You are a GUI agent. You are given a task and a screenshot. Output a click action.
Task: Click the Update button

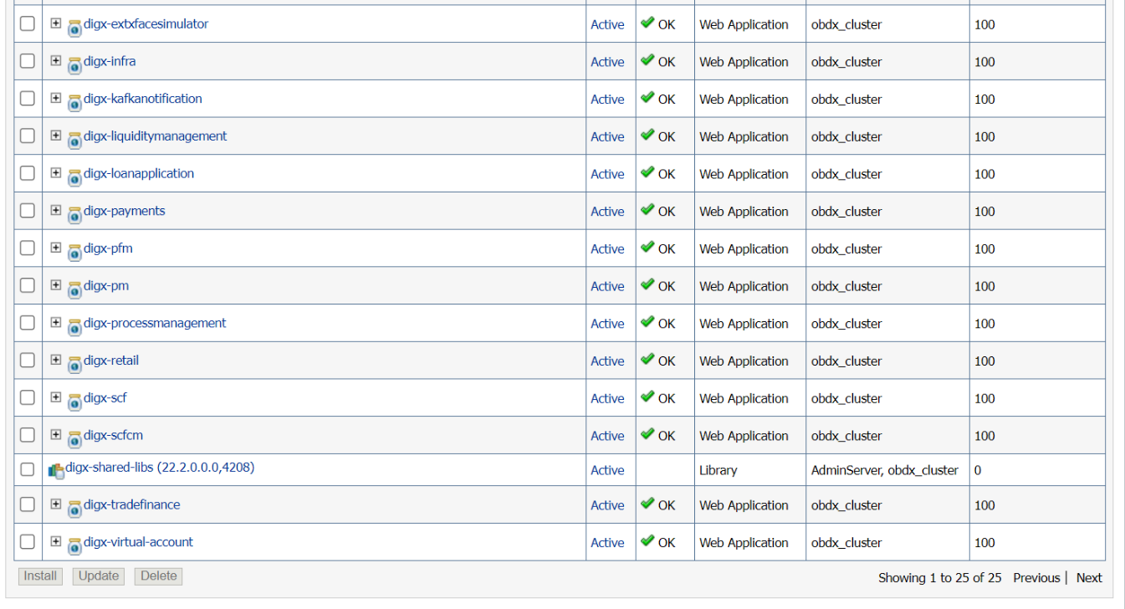[99, 576]
